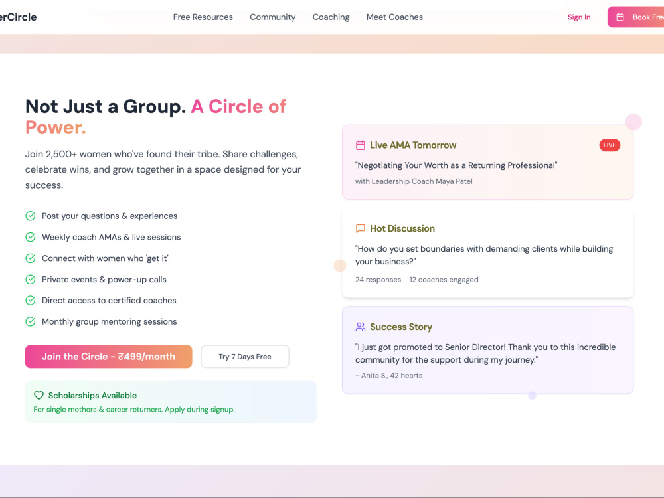Click the Scholarships Available heading

click(x=92, y=396)
